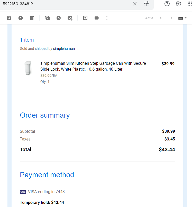Open Settings gear
This screenshot has height=207, width=192.
pyautogui.click(x=178, y=4)
